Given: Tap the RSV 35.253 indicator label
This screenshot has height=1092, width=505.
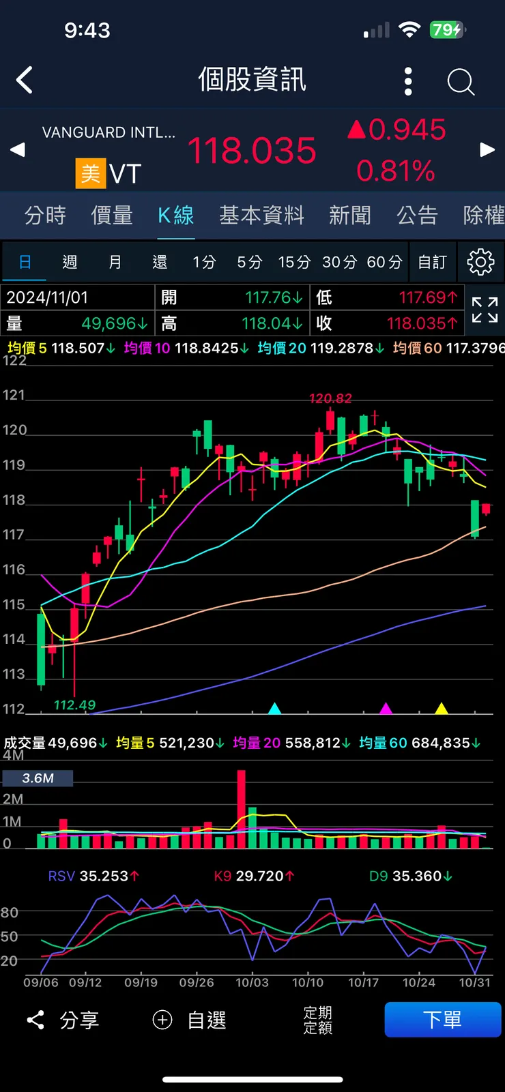Looking at the screenshot, I should [x=93, y=876].
